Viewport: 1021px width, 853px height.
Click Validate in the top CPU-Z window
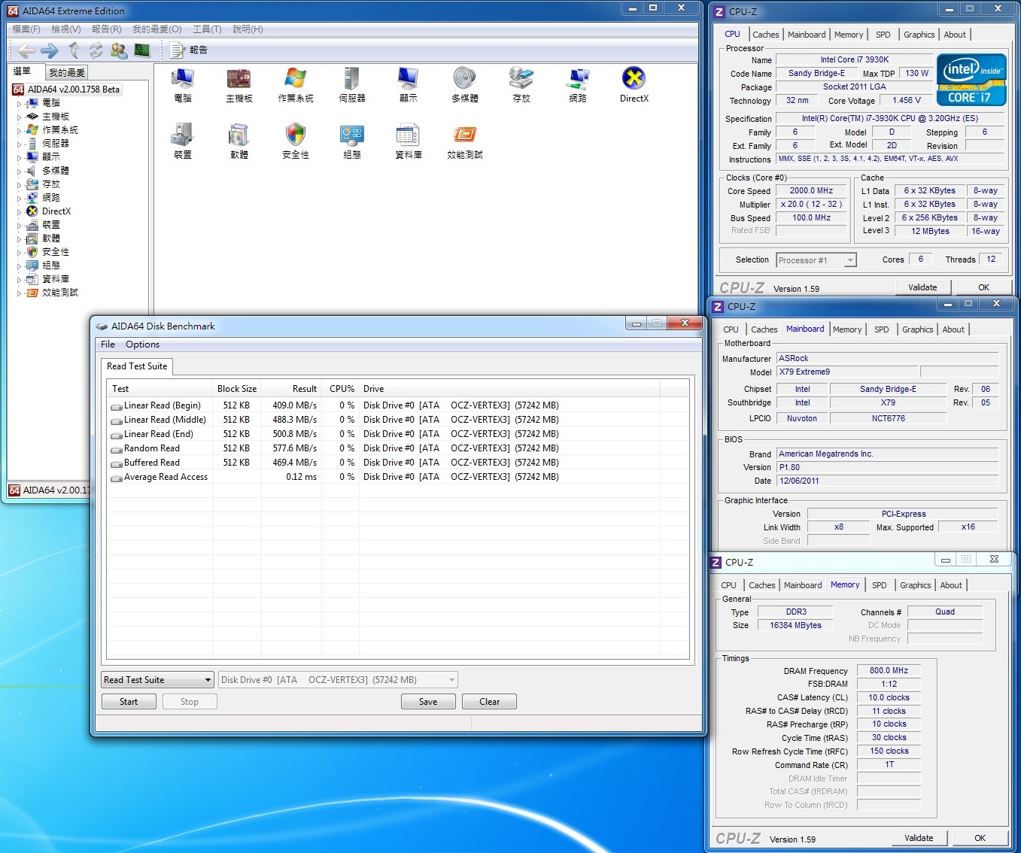tap(922, 287)
